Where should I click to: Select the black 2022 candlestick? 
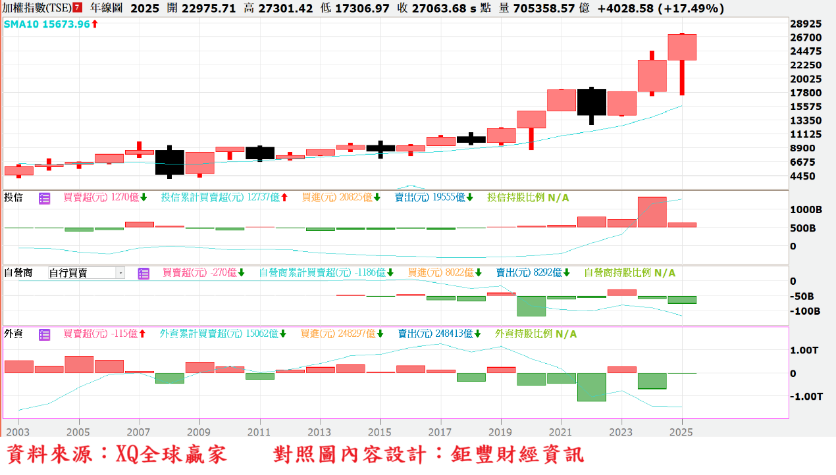[x=592, y=102]
